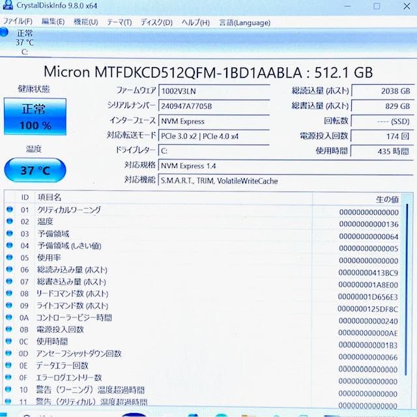417x417 pixels.
Task: Click the drive letter field C:
Action: [x=214, y=151]
